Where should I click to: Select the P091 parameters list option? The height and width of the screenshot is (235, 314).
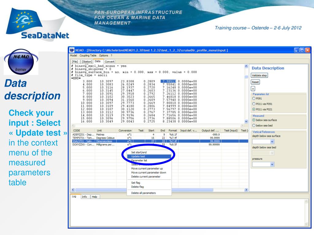(x=254, y=98)
